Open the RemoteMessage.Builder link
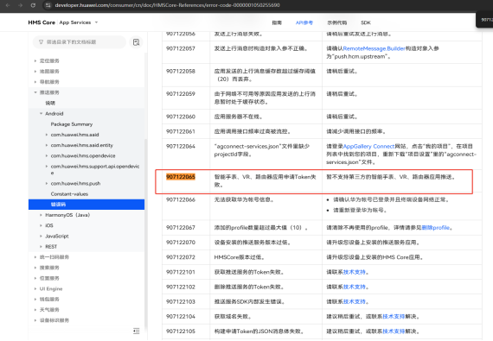This screenshot has height=341, width=493. coord(374,48)
